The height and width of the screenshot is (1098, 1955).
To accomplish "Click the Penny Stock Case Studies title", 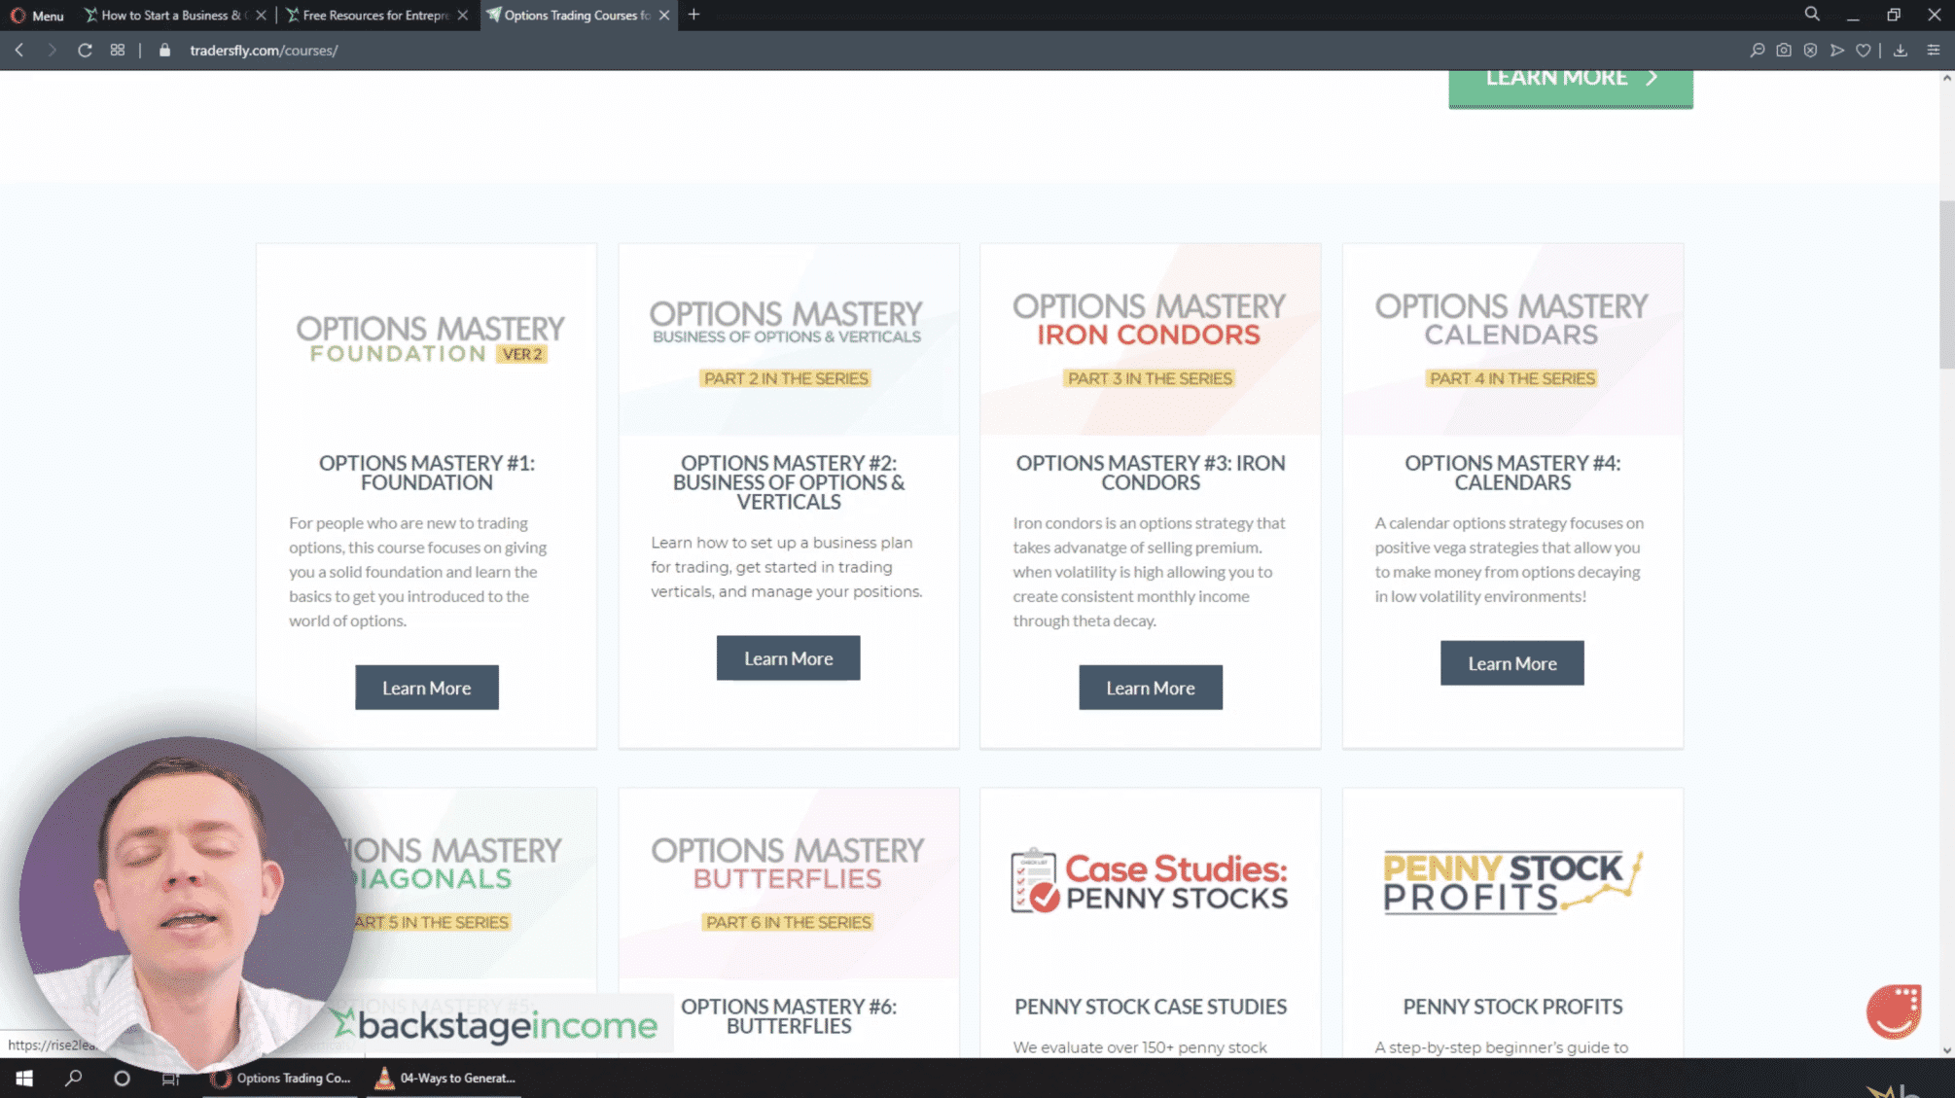I will (1150, 1007).
